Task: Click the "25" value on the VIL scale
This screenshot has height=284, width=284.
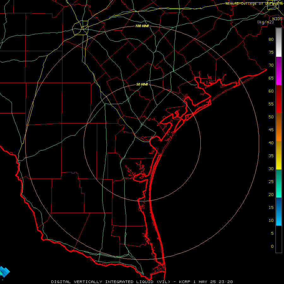Action: (x=271, y=182)
